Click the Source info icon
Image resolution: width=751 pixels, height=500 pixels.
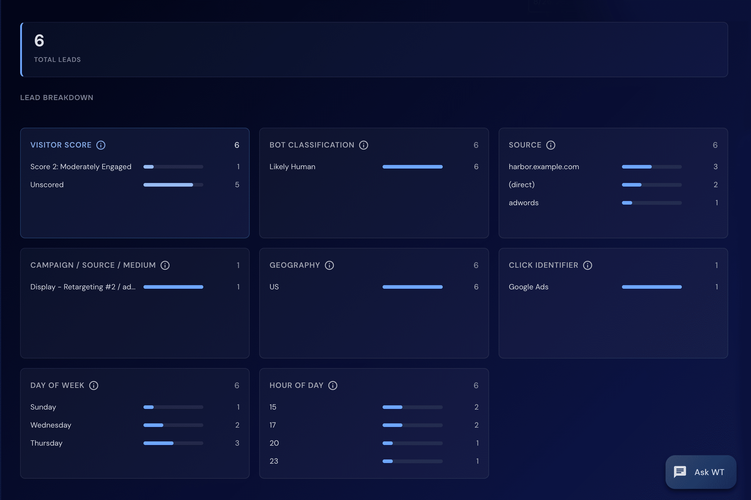click(551, 145)
